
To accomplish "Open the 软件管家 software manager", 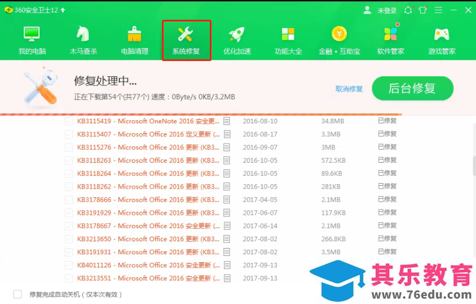I will click(390, 41).
